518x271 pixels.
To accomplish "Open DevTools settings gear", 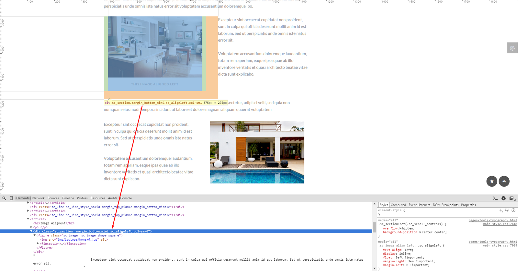I will [x=503, y=198].
